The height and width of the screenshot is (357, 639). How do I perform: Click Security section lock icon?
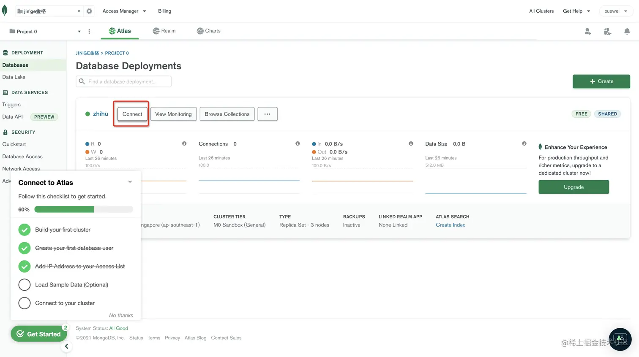5,132
